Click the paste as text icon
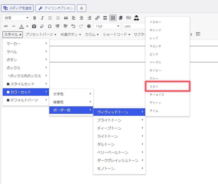 34,26
